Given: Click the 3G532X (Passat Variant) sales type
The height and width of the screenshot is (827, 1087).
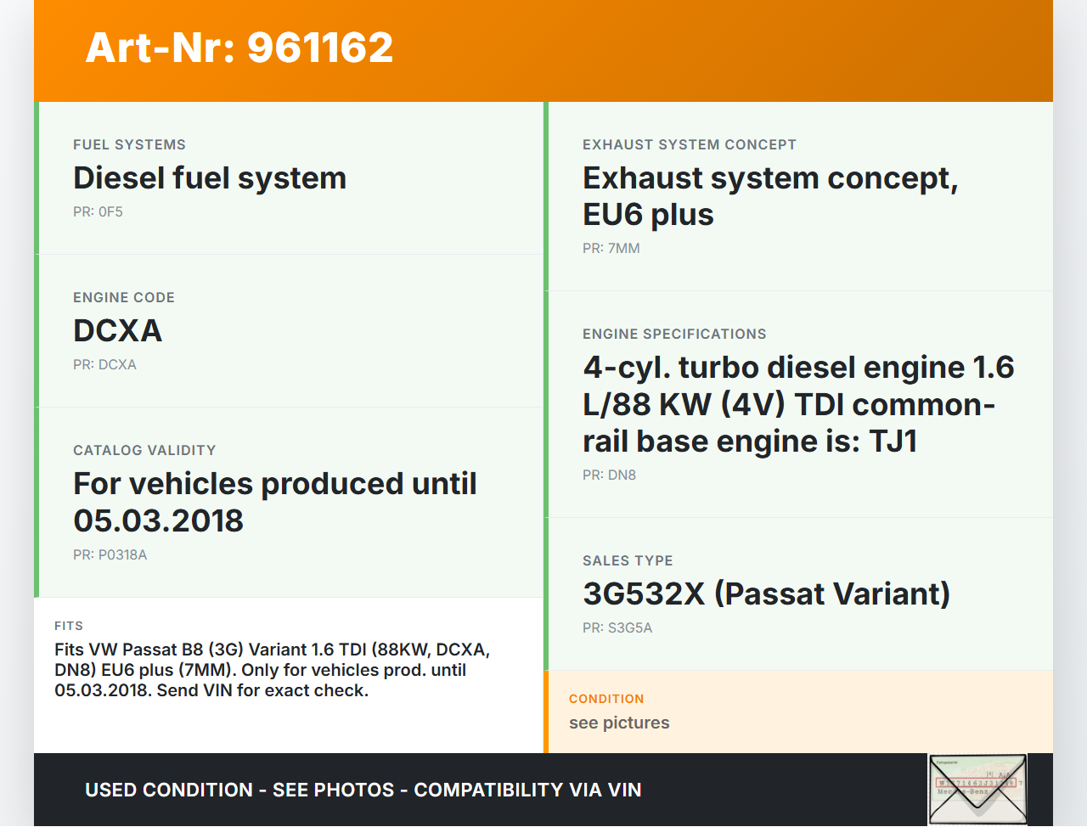Looking at the screenshot, I should pos(766,594).
